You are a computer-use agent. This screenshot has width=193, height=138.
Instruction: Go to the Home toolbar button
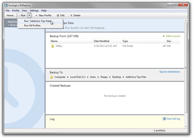tap(10, 15)
